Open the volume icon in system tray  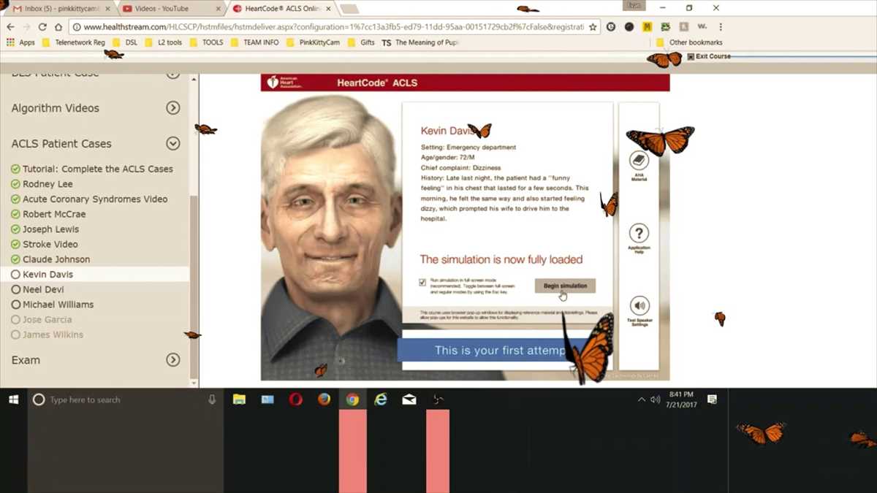point(656,400)
